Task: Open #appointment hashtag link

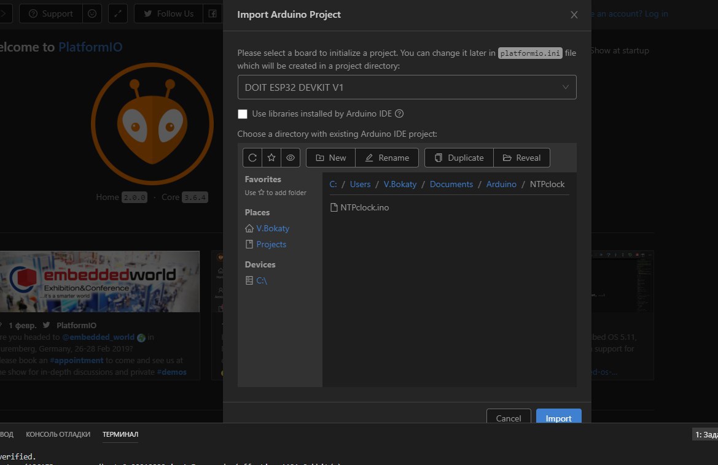Action: click(x=77, y=360)
